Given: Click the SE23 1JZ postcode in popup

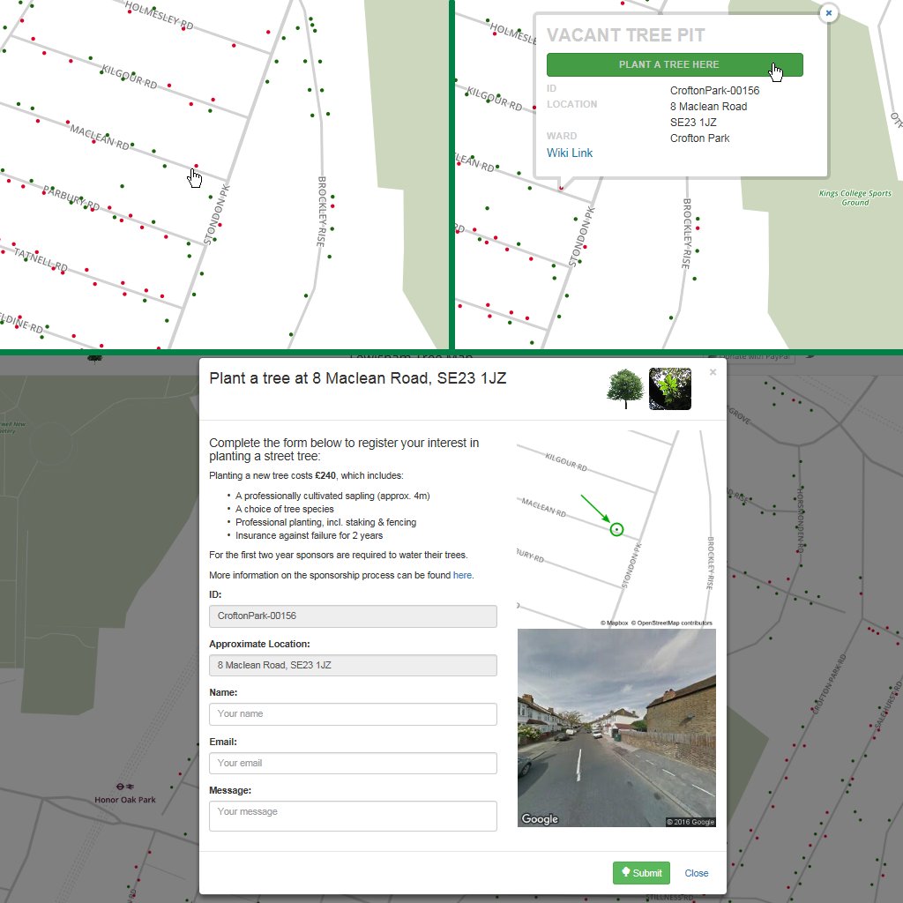Looking at the screenshot, I should click(x=693, y=122).
